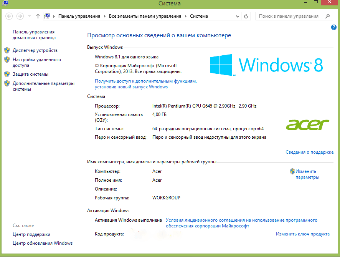Click the window system icon in title bar
This screenshot has width=340, height=257.
[5, 3]
